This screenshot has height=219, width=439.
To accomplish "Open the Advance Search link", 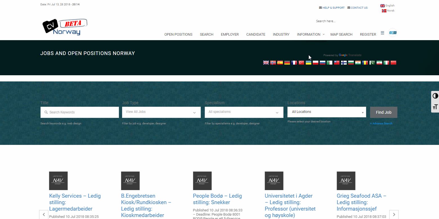I will point(381,124).
